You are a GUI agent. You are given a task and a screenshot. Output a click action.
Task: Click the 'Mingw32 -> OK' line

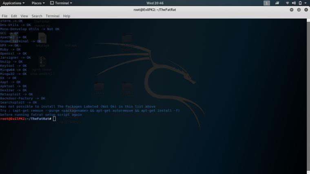[13, 74]
